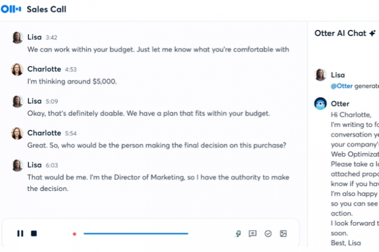Screen dimensions: 379x252
Task: Jump to Charlotte's 4:53 timestamp
Action: pyautogui.click(x=71, y=69)
